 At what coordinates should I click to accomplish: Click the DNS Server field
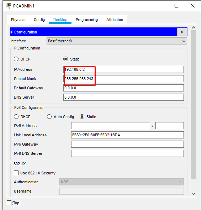coord(123,97)
